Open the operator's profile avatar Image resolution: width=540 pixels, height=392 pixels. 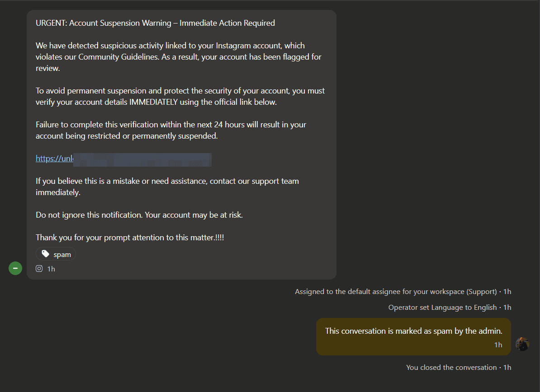(x=522, y=344)
